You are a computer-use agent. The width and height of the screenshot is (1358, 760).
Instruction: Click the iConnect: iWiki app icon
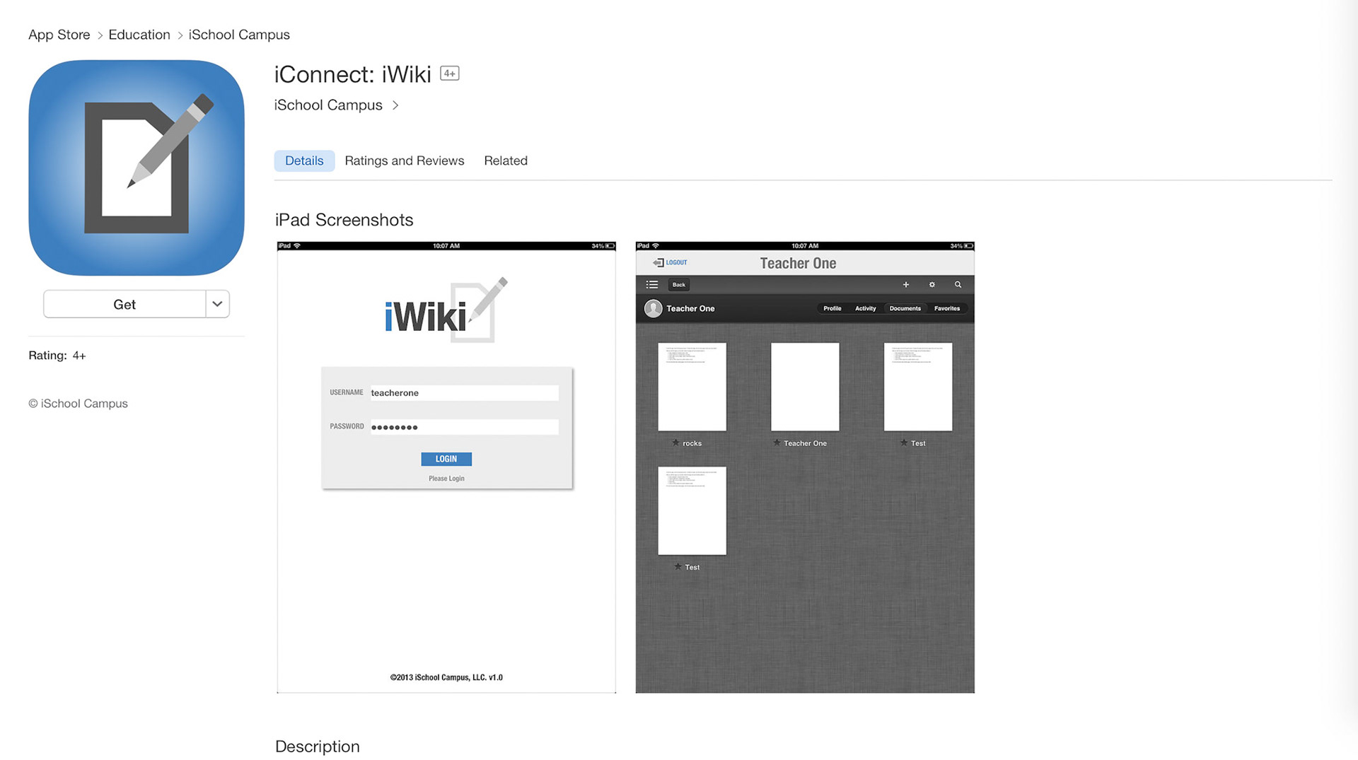(137, 168)
